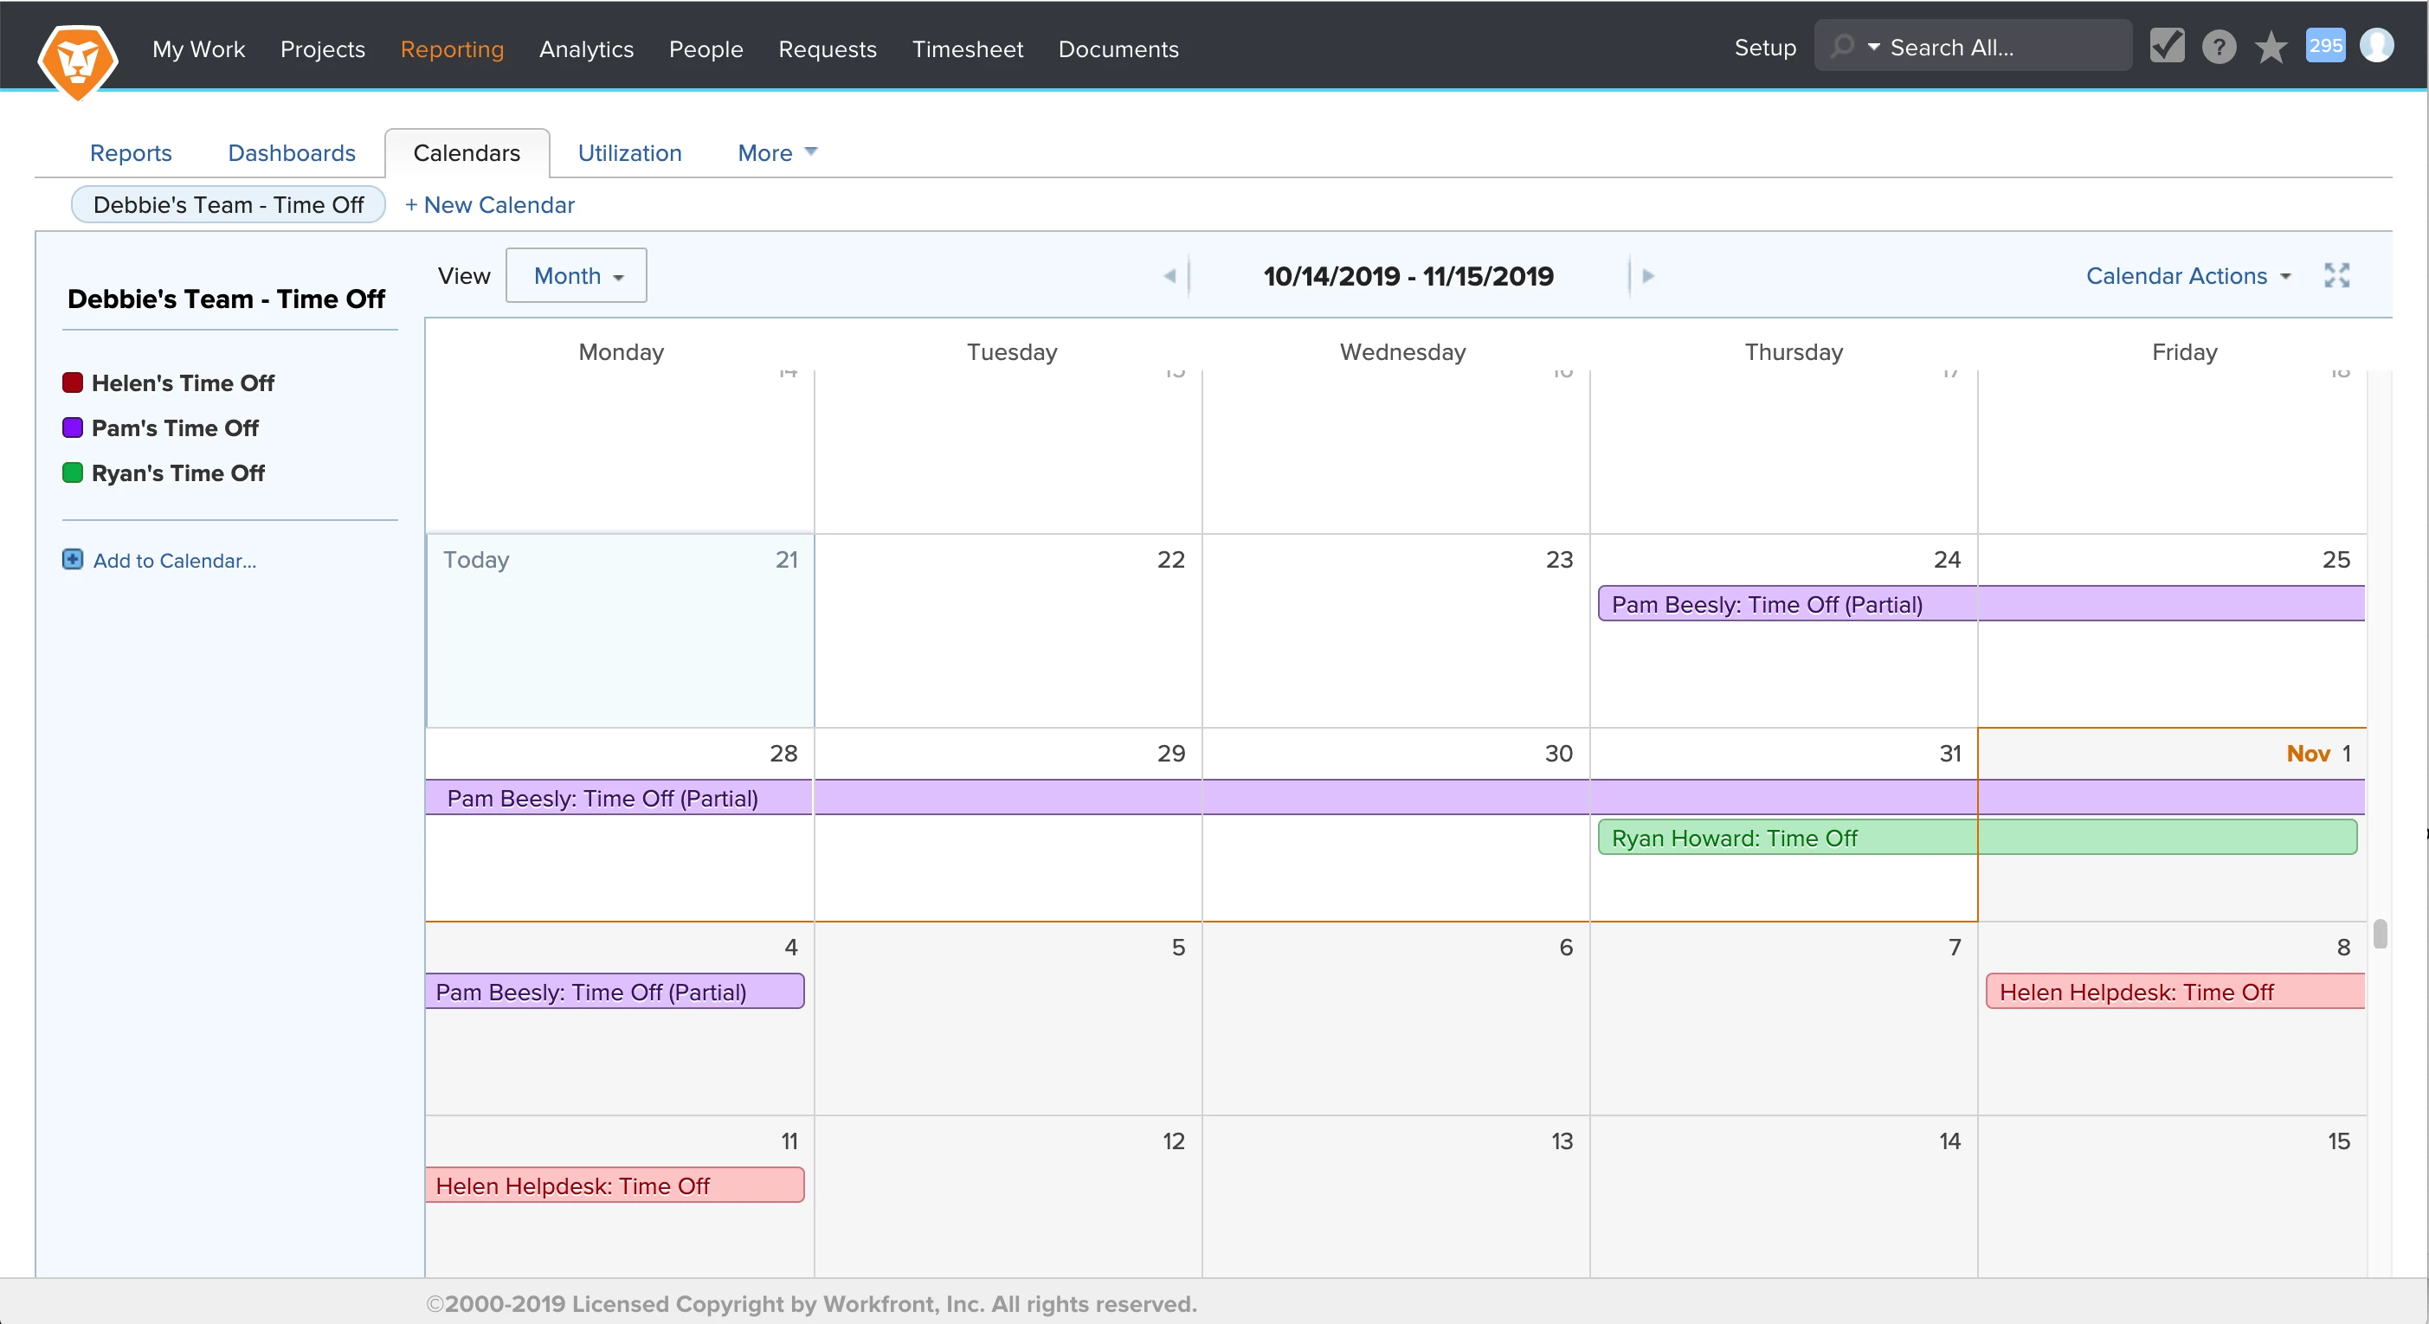The width and height of the screenshot is (2429, 1324).
Task: Click the + New Calendar link
Action: coord(489,204)
